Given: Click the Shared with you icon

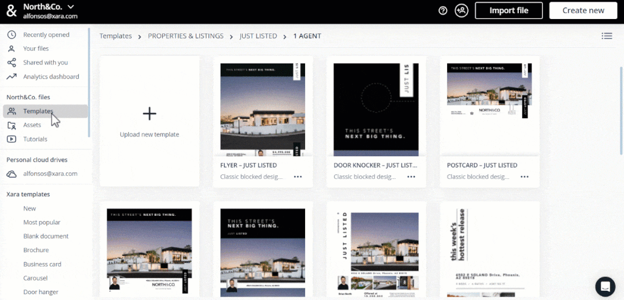Looking at the screenshot, I should coord(12,62).
